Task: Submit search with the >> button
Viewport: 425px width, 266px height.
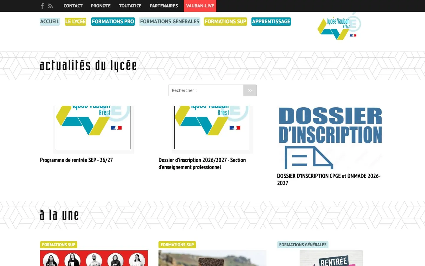Action: pos(250,90)
